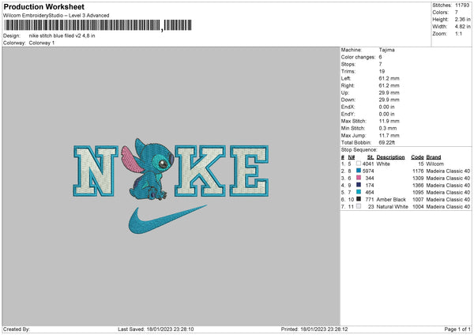This screenshot has height=335, width=474.
Task: Click the white swatch in stop row 1
Action: point(359,164)
